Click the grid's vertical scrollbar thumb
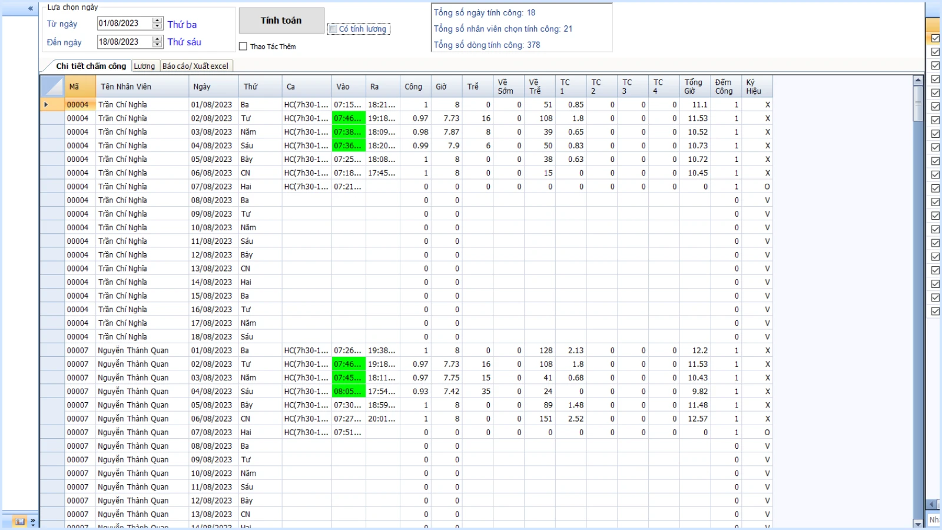Image resolution: width=942 pixels, height=530 pixels. 918,104
